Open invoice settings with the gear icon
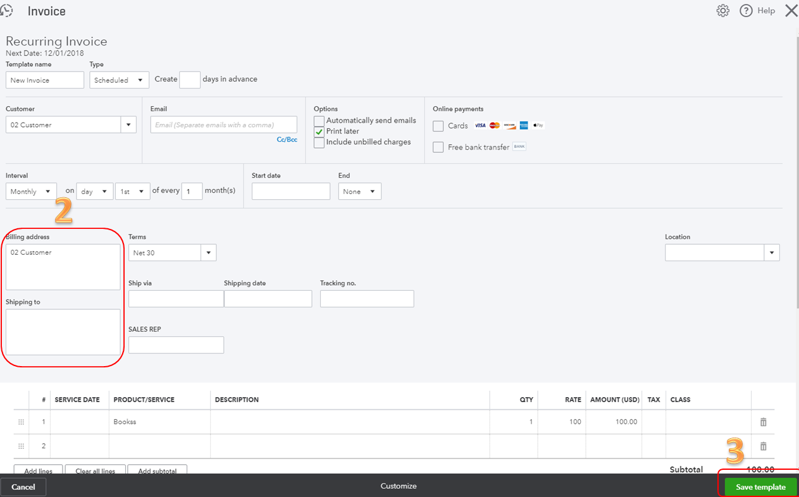Image resolution: width=799 pixels, height=497 pixels. [722, 10]
